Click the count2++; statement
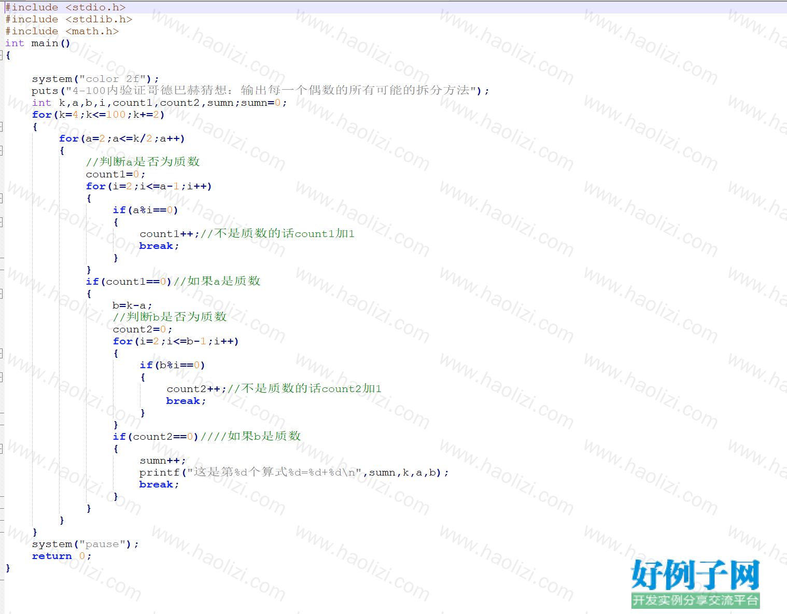This screenshot has width=787, height=614. [x=196, y=389]
